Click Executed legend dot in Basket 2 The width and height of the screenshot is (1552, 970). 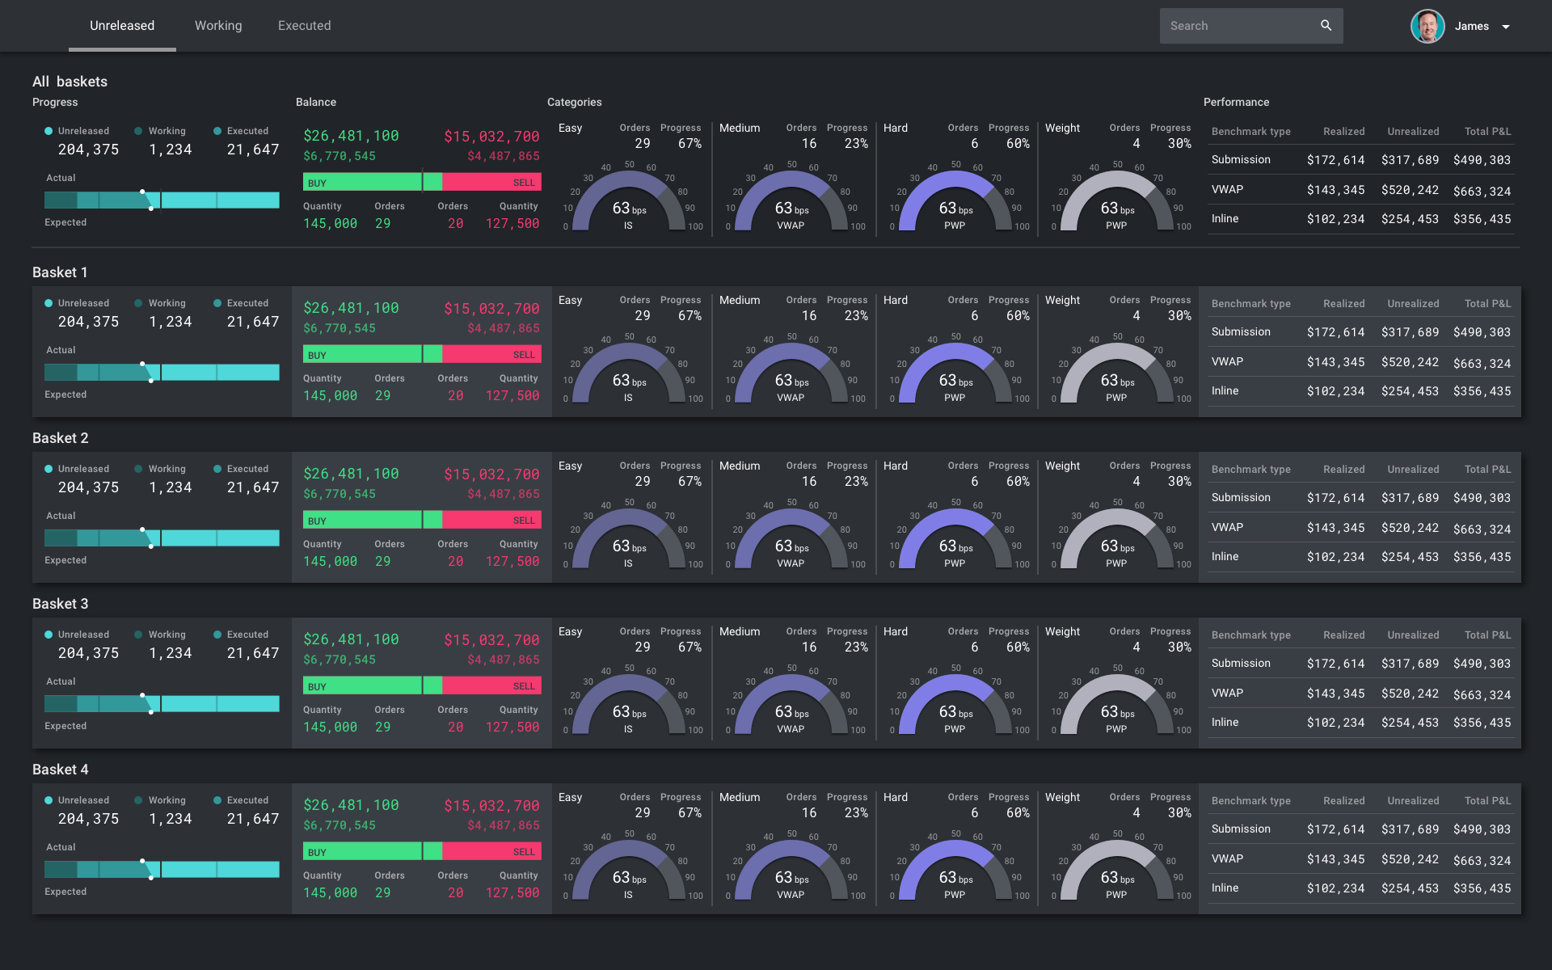pos(217,469)
